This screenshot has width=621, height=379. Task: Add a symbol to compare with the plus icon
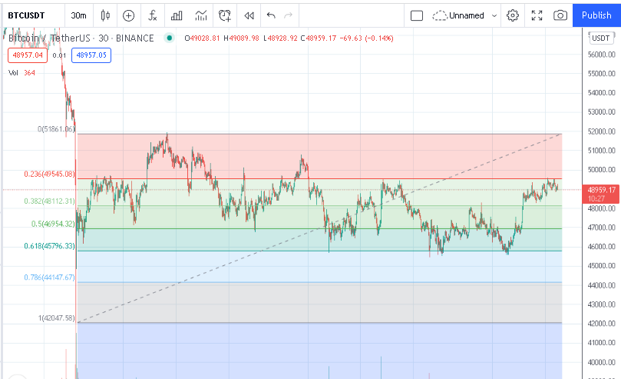128,15
